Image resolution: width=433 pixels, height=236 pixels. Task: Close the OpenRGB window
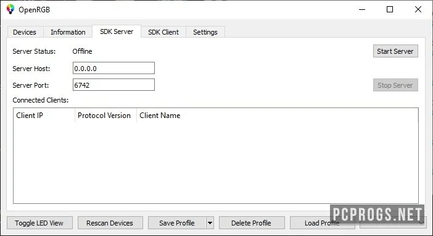tap(418, 9)
